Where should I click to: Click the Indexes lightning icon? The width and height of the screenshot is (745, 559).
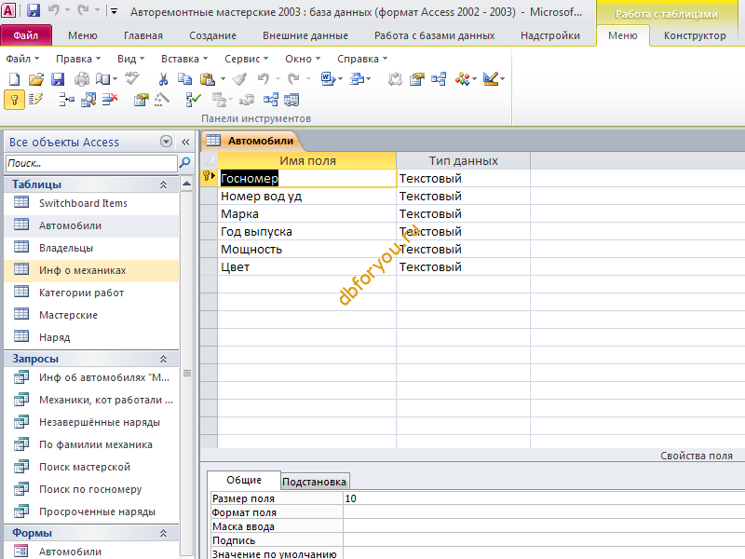point(35,100)
